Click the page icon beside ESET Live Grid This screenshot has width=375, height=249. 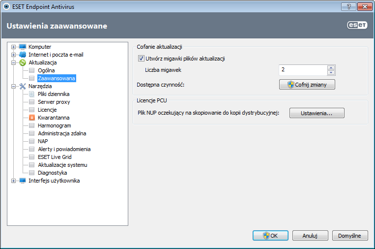pos(31,157)
